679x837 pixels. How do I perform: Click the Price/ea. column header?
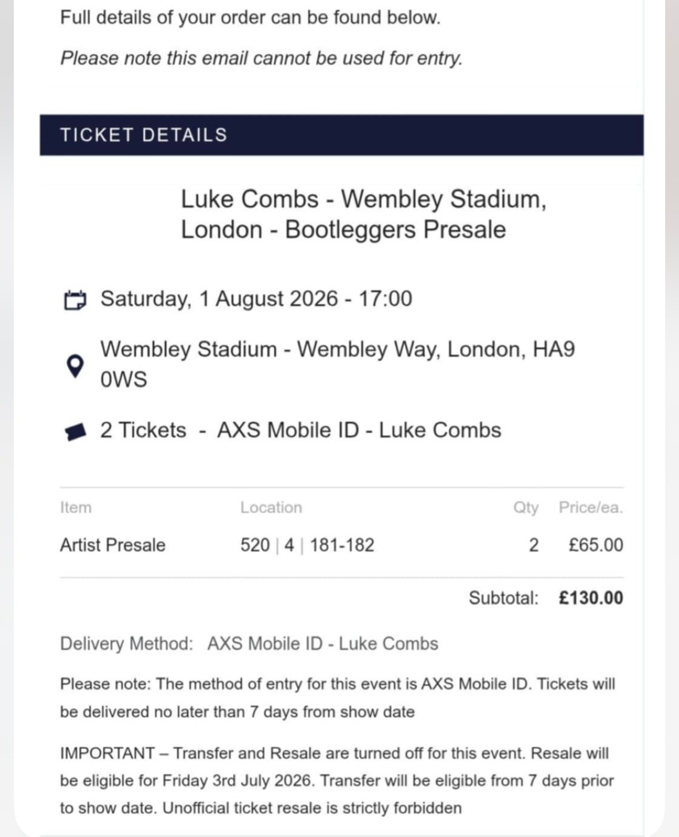coord(590,507)
